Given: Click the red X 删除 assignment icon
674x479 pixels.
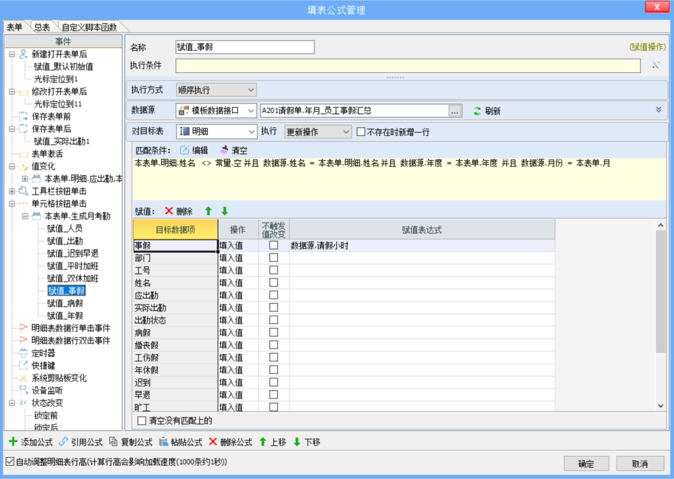Looking at the screenshot, I should click(x=169, y=211).
